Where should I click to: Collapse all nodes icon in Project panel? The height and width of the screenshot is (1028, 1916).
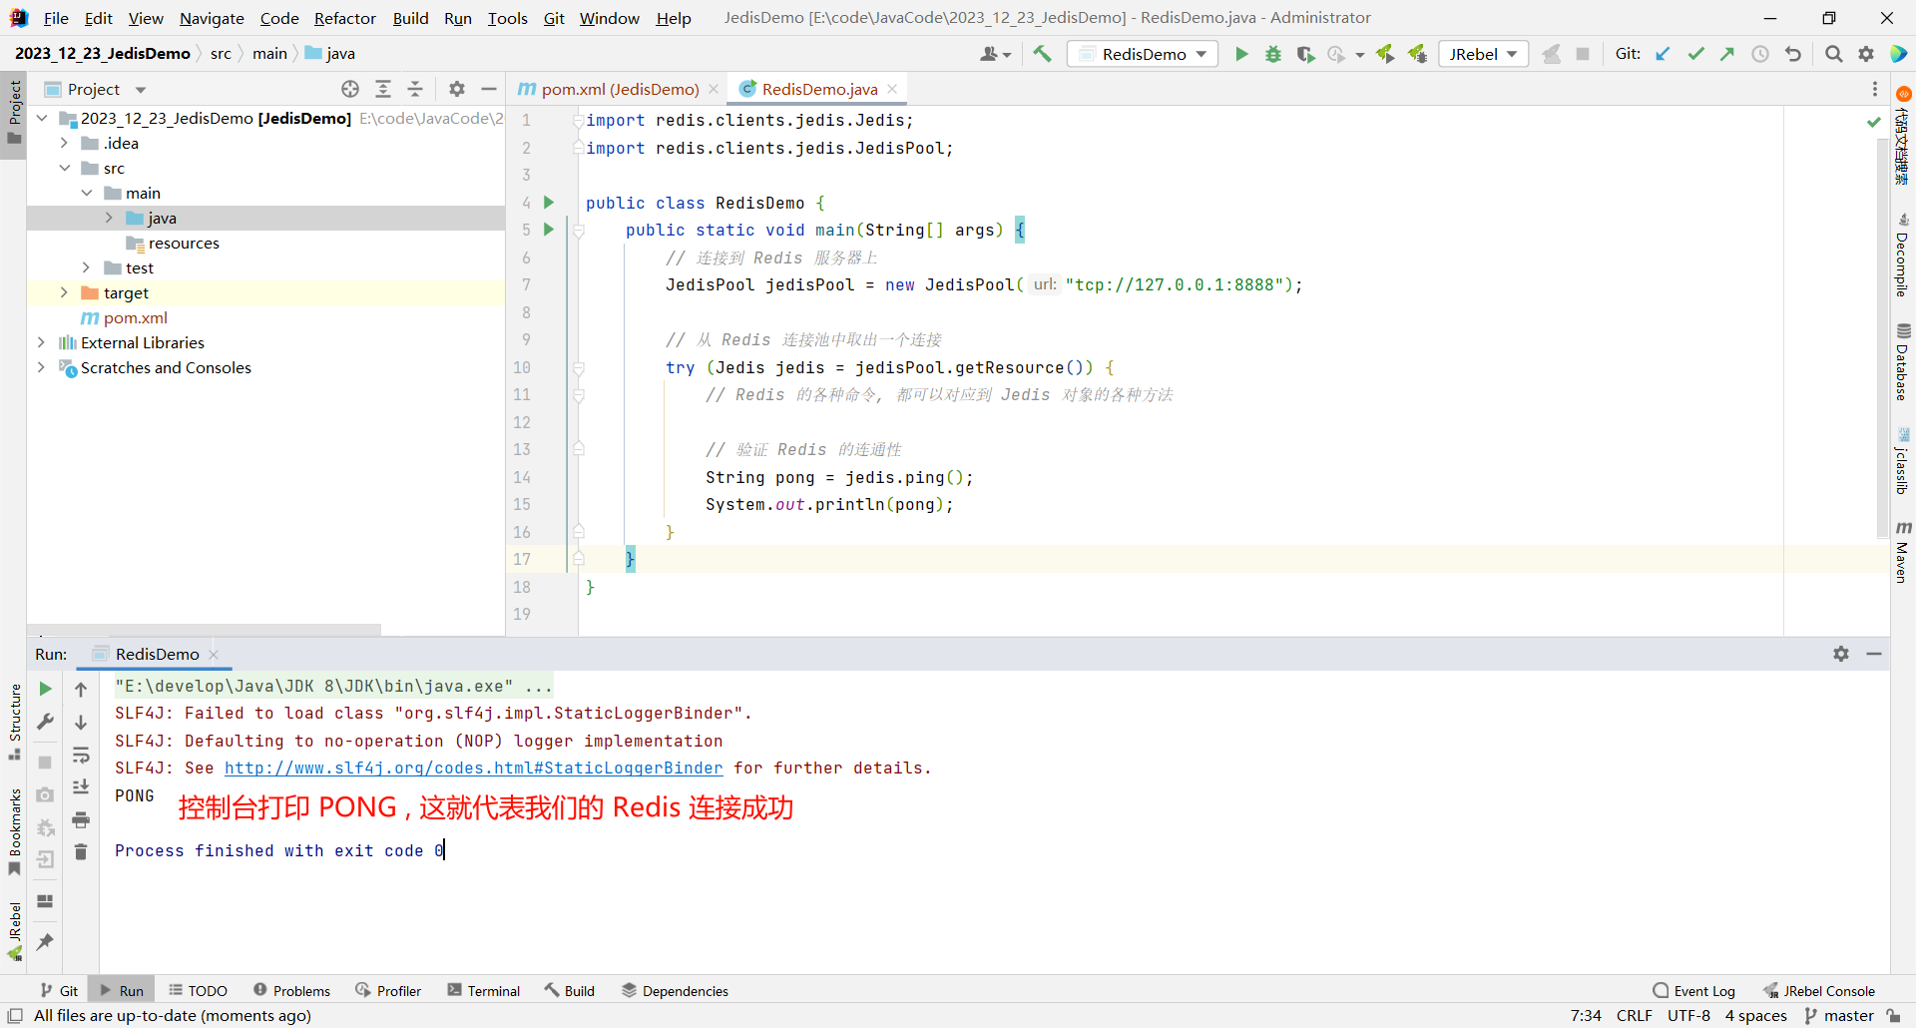pos(415,89)
